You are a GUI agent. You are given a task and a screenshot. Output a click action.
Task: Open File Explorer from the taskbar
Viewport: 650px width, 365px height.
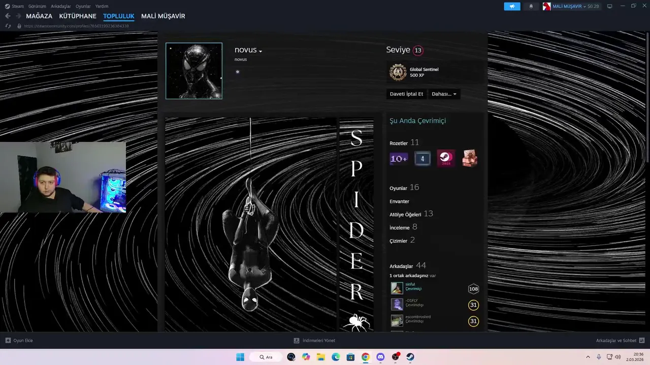(x=321, y=357)
